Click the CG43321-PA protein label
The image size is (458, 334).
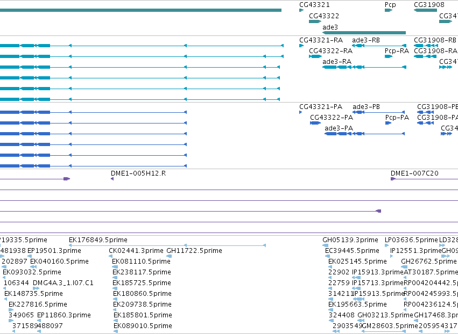321,107
